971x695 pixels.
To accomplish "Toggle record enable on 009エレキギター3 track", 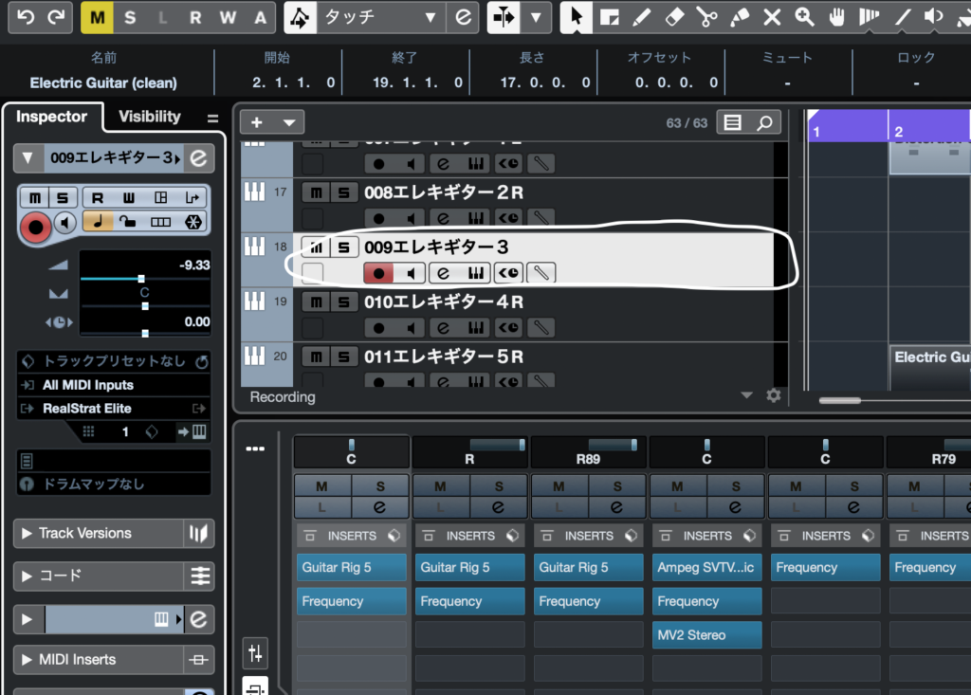I will click(x=378, y=273).
